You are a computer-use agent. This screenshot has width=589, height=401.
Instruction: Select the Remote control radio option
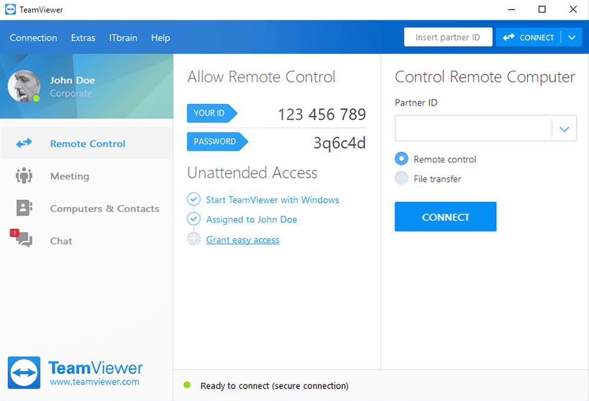tap(402, 159)
